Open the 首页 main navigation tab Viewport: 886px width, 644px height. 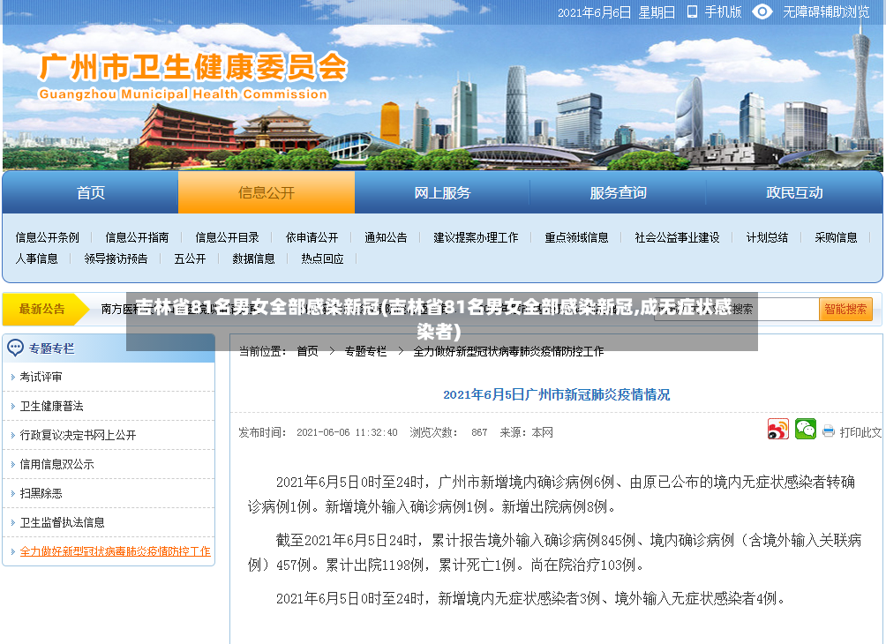point(90,192)
